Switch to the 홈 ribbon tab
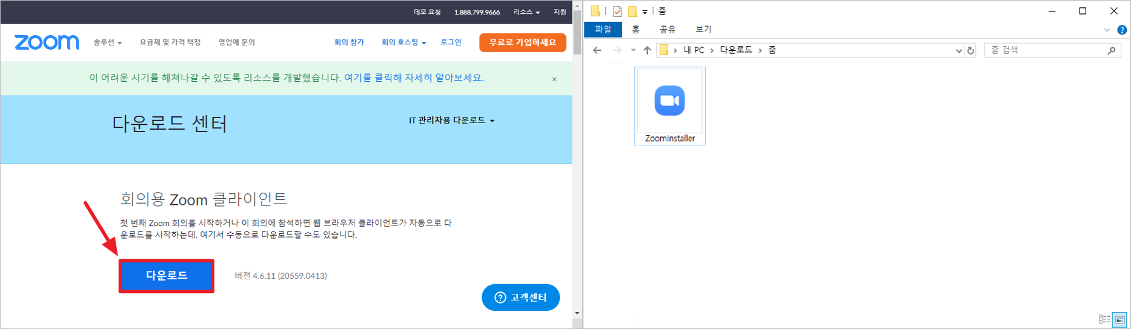The width and height of the screenshot is (1131, 329). click(635, 29)
